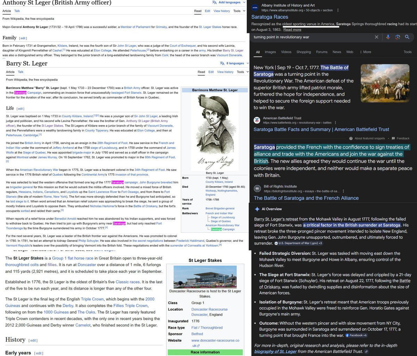This screenshot has width=417, height=356.
Task: Select the Images tab in Google search
Action: (270, 52)
